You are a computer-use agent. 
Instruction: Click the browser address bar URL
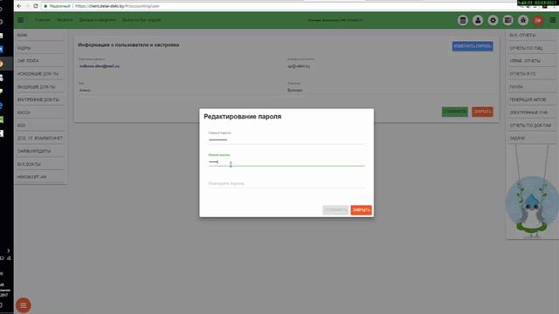point(117,6)
